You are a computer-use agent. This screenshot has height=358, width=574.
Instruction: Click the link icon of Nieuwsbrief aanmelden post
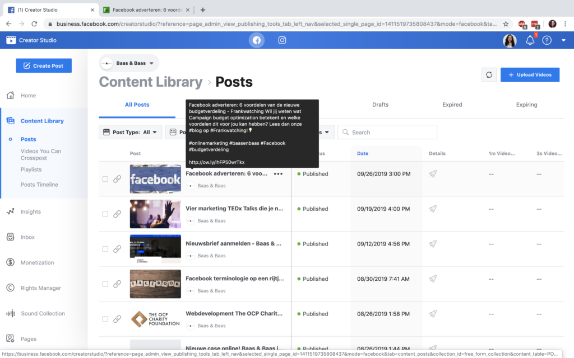tap(117, 249)
